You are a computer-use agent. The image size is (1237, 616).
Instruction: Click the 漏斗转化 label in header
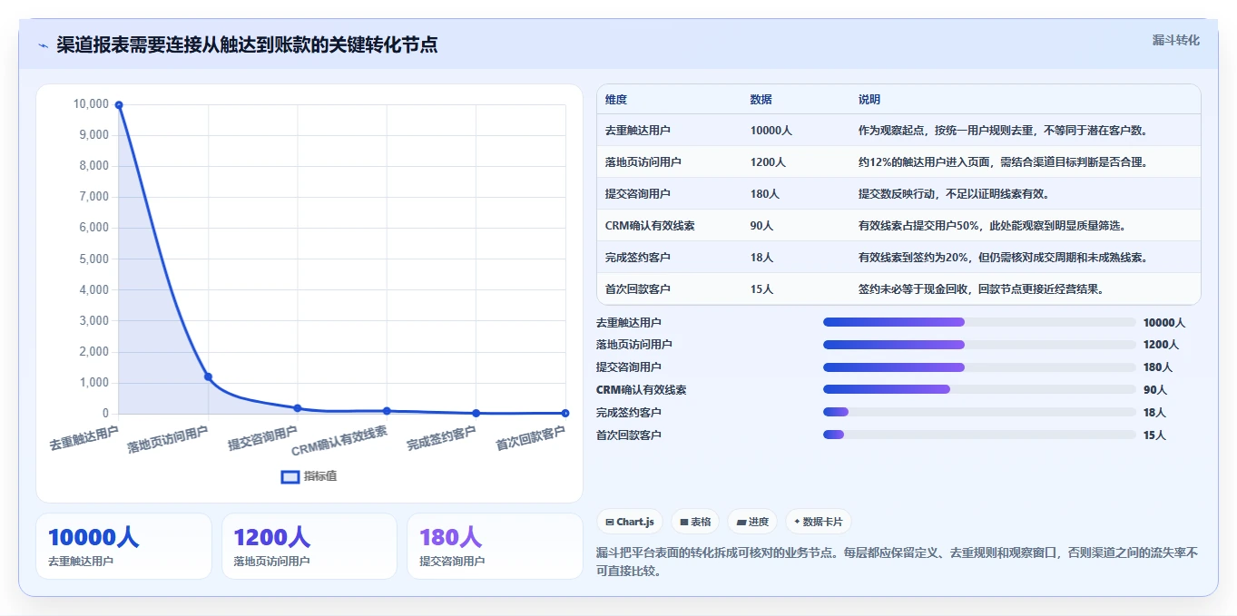point(1175,40)
